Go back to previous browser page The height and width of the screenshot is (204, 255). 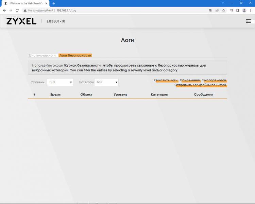[x=4, y=11]
